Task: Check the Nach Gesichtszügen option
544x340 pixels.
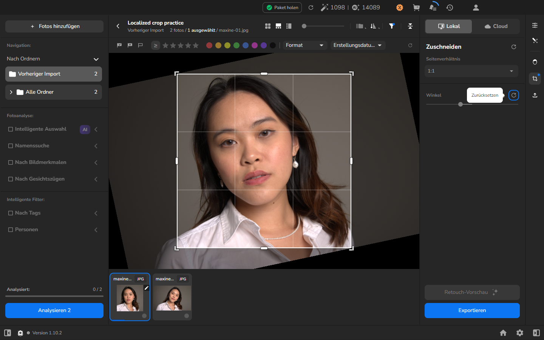Action: [x=11, y=179]
